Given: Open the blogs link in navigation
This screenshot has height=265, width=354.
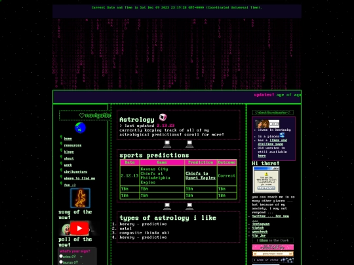Looking at the screenshot, I should coord(69,152).
